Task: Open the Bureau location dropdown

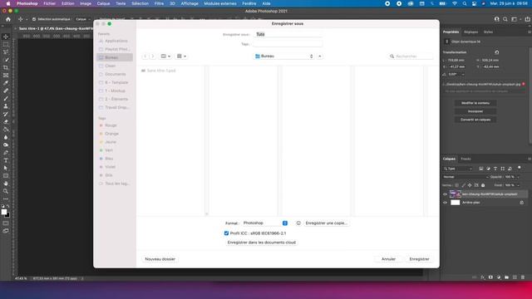Action: 284,56
